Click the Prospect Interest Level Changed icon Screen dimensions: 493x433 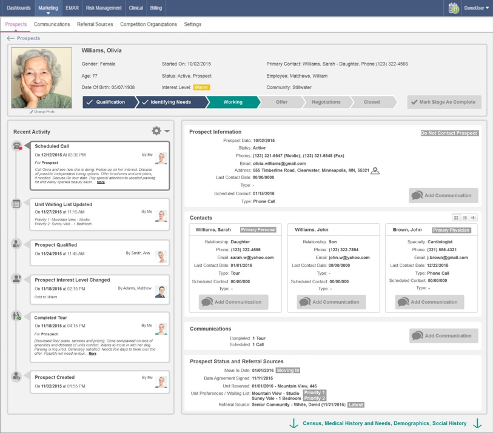17,279
